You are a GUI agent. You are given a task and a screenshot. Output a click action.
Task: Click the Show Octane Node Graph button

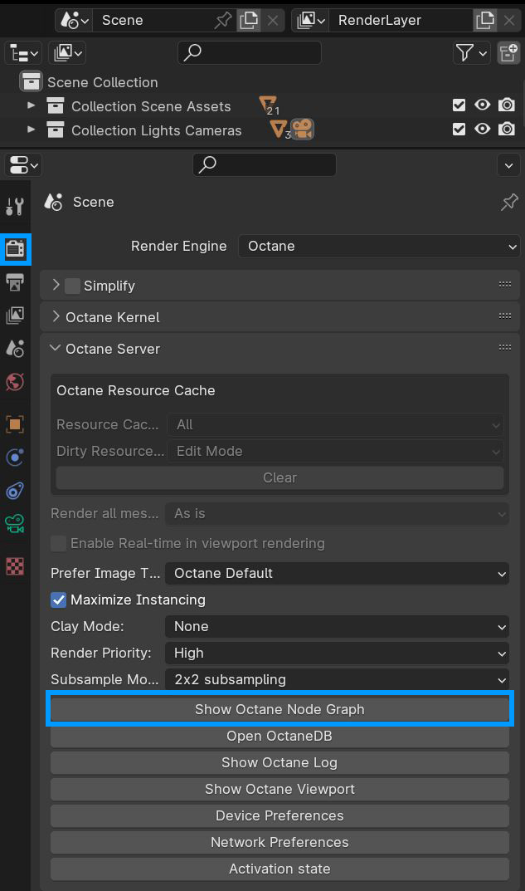pyautogui.click(x=280, y=709)
